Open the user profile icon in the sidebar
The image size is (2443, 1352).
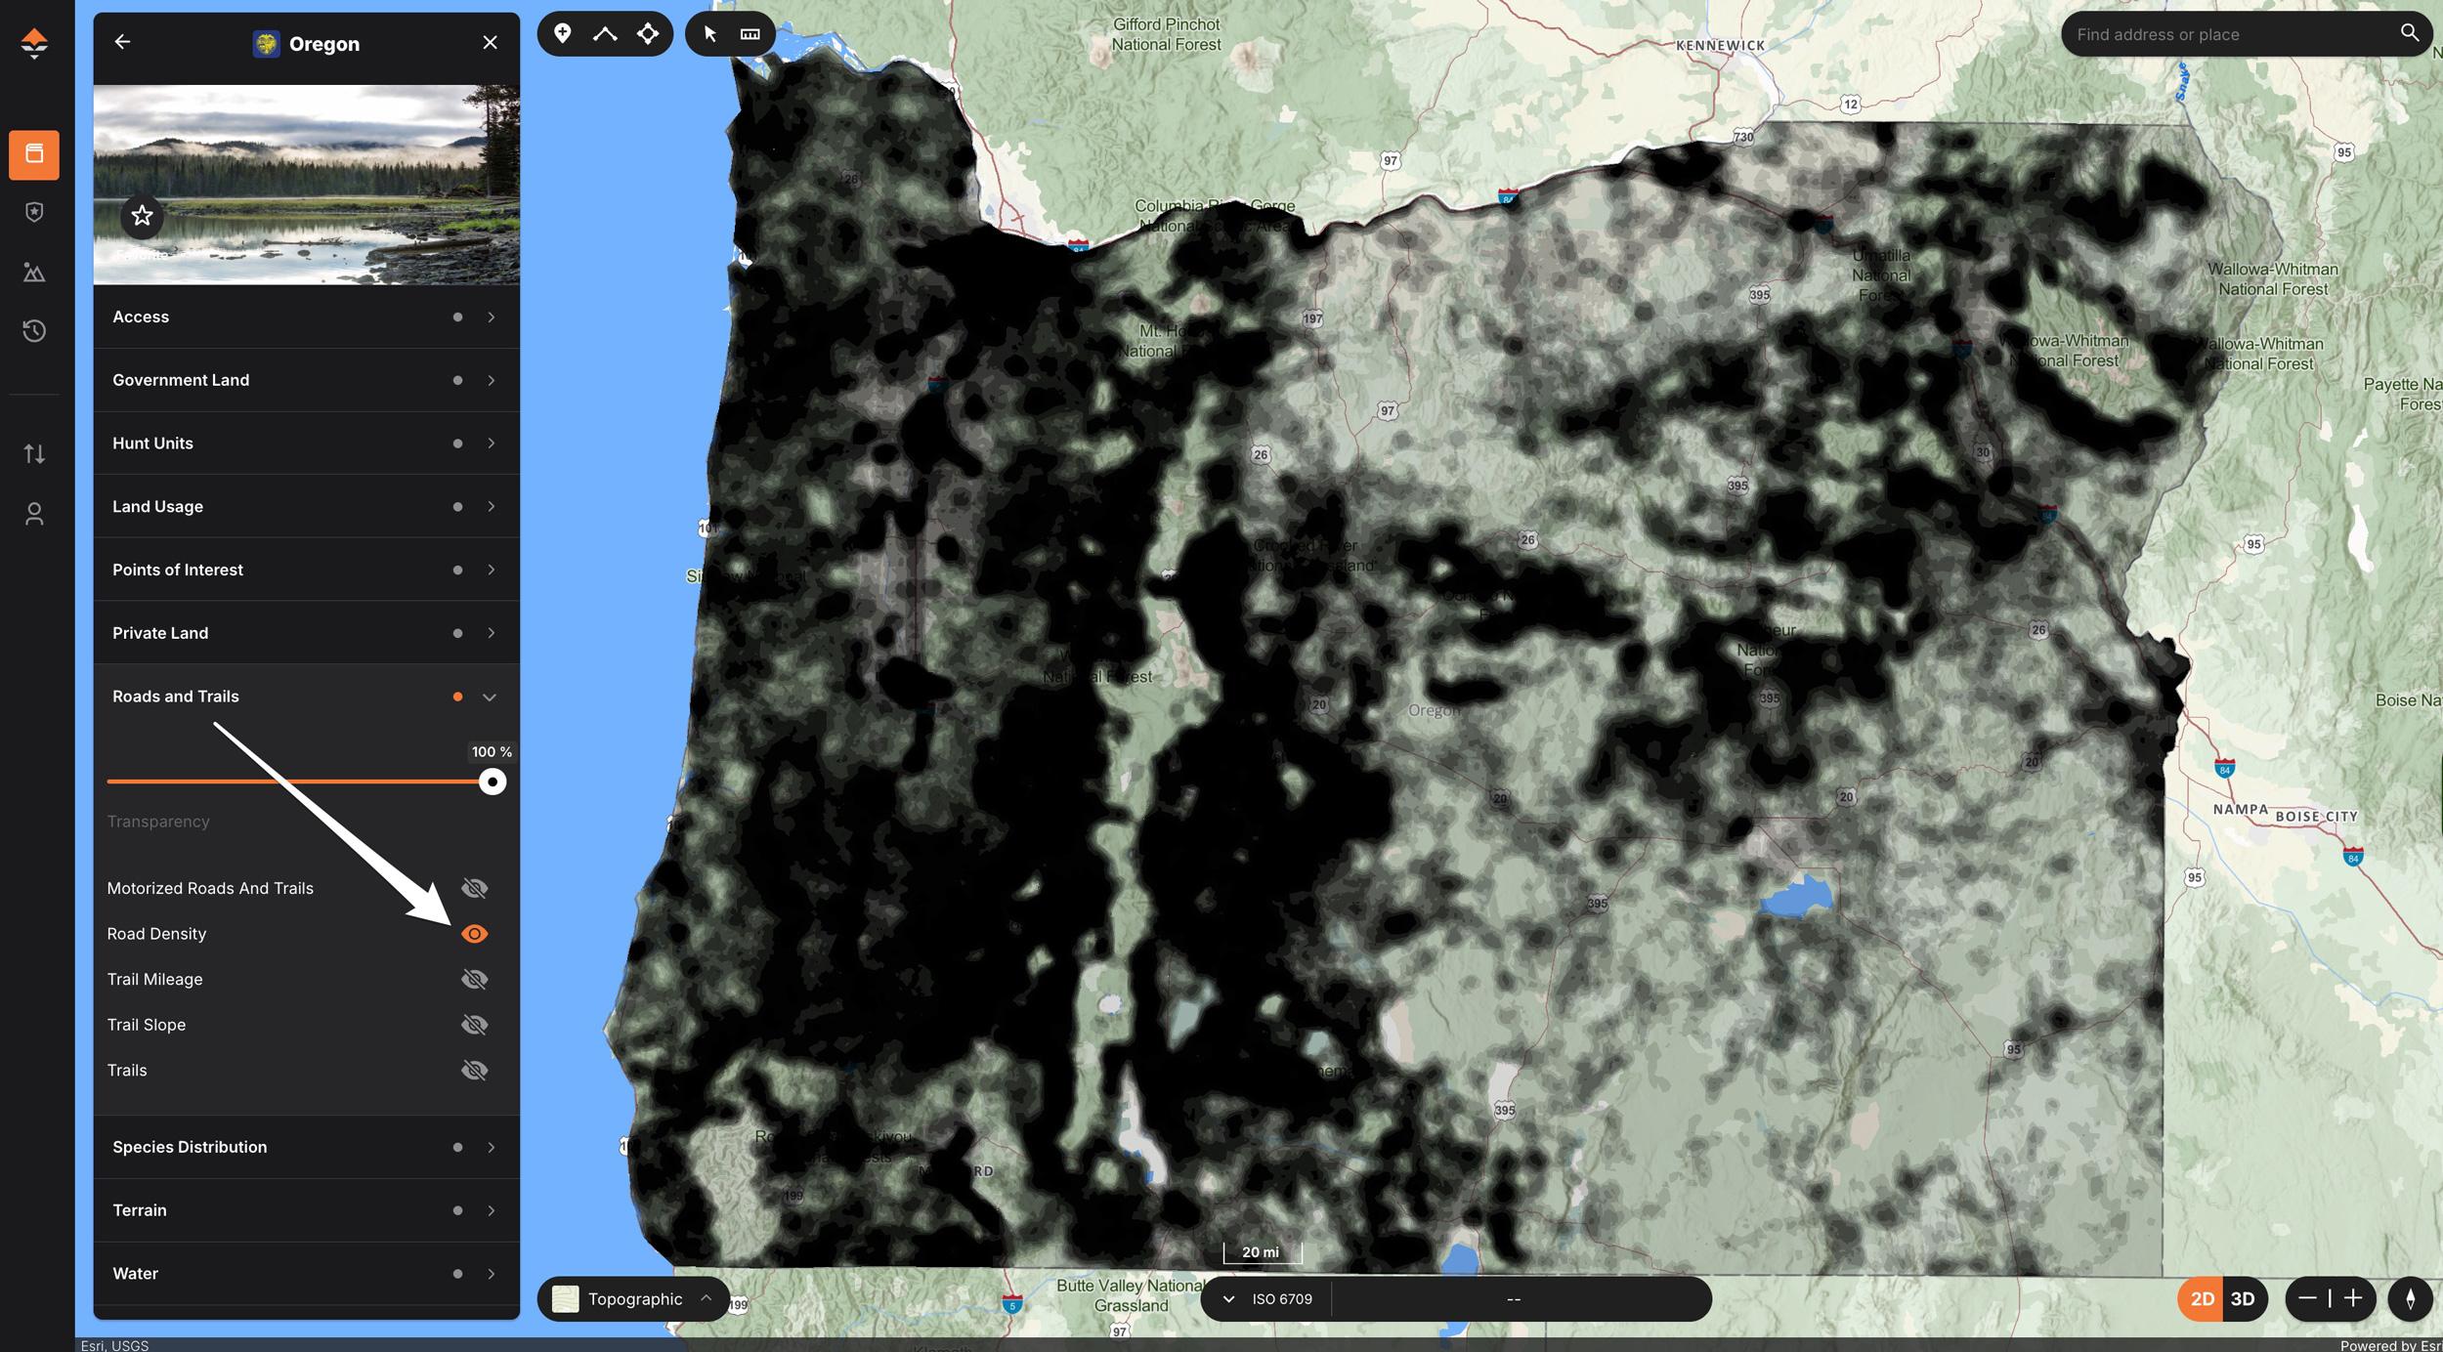point(34,513)
